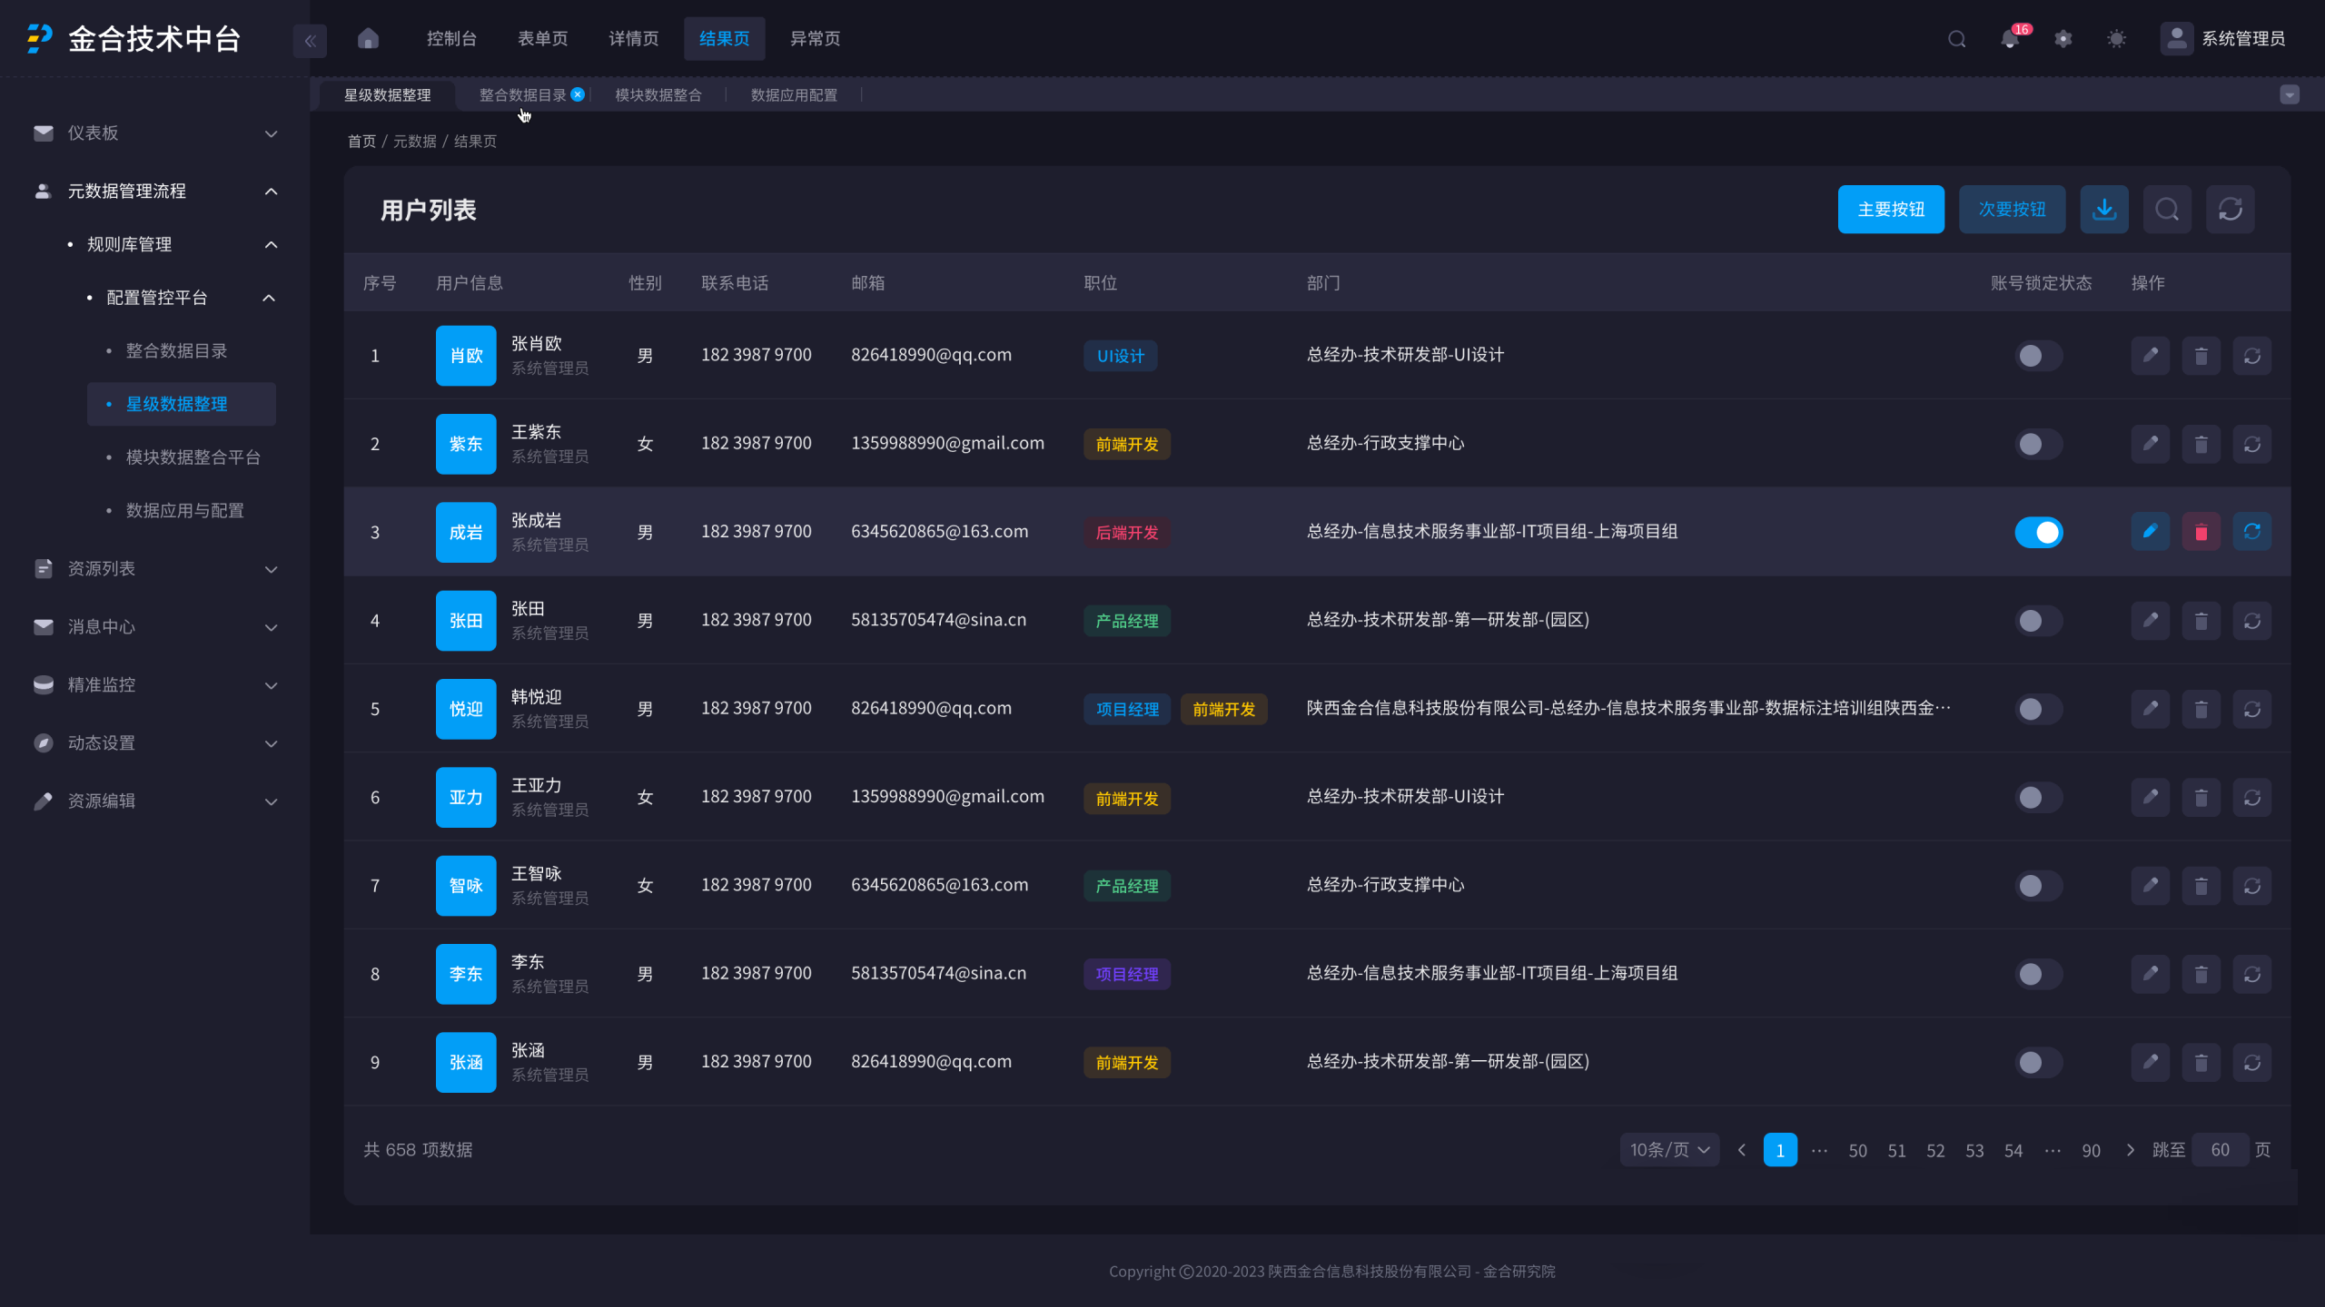Click the home icon in top navigation
The image size is (2325, 1307).
tap(368, 38)
